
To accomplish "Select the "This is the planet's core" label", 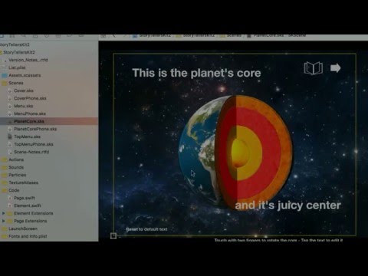I will point(196,73).
